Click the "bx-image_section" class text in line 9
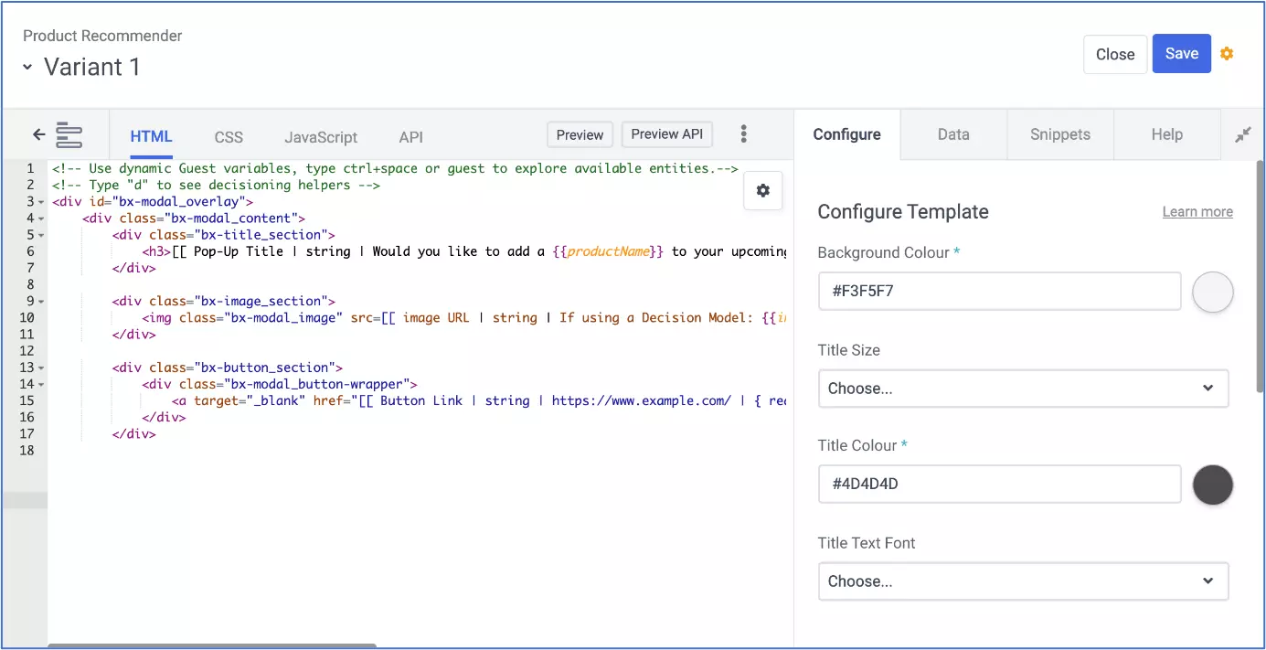 [x=263, y=302]
